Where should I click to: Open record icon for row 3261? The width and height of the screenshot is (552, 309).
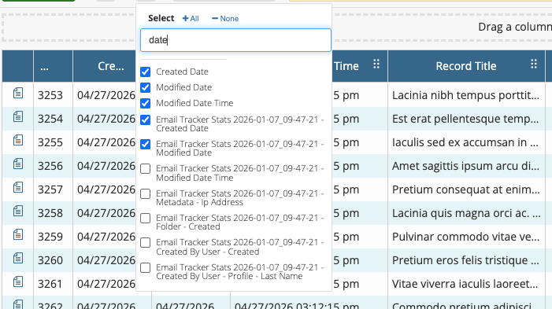[x=18, y=281]
